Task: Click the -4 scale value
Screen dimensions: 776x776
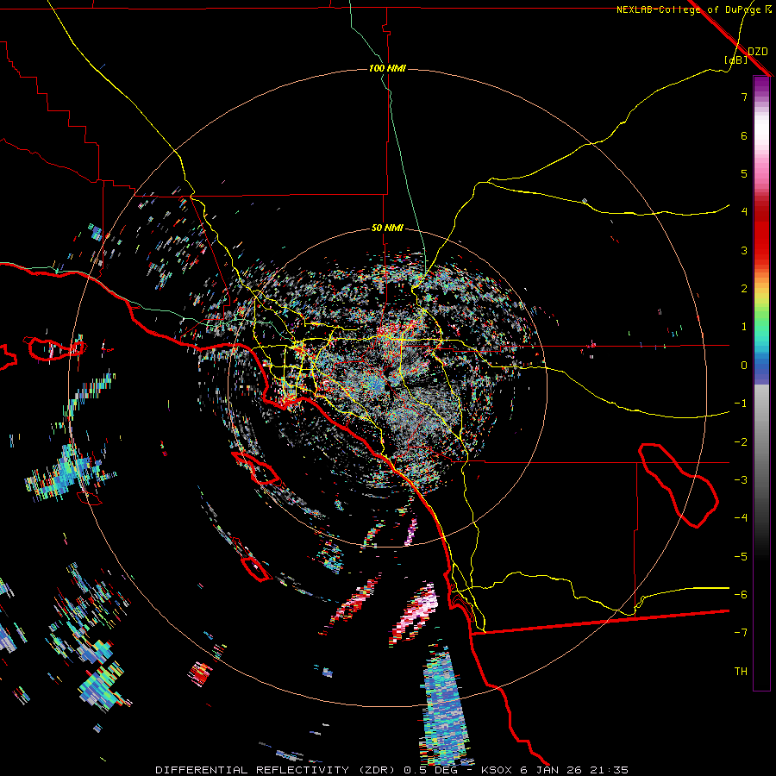Action: (741, 518)
